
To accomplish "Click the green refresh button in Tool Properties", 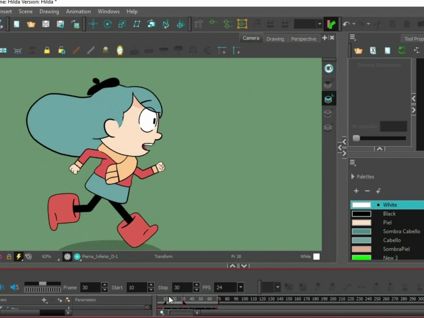I will click(402, 50).
